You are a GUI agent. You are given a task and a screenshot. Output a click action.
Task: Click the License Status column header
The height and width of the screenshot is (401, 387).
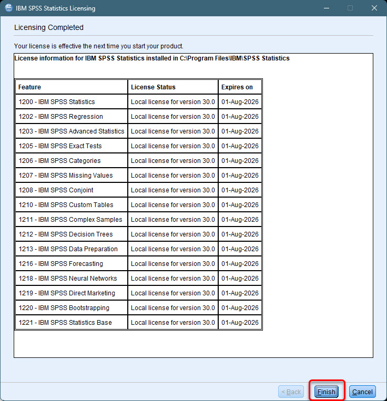pos(173,87)
